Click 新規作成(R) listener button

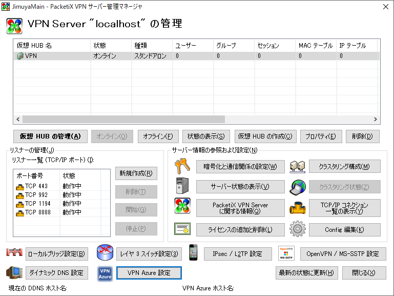(x=136, y=173)
